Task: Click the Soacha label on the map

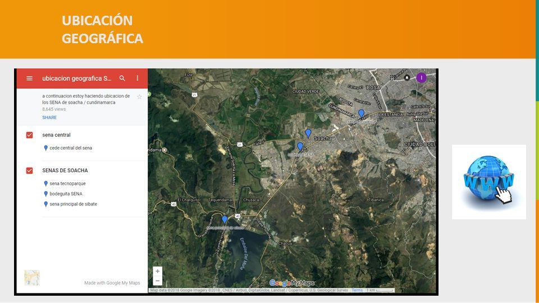Action: [x=323, y=138]
